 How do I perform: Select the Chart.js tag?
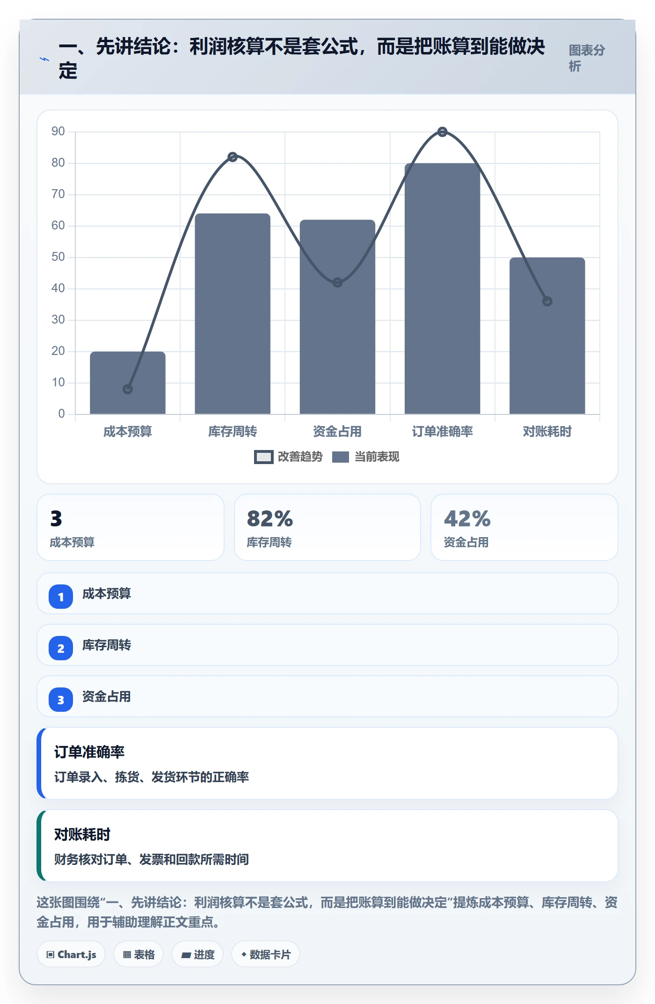pos(71,954)
